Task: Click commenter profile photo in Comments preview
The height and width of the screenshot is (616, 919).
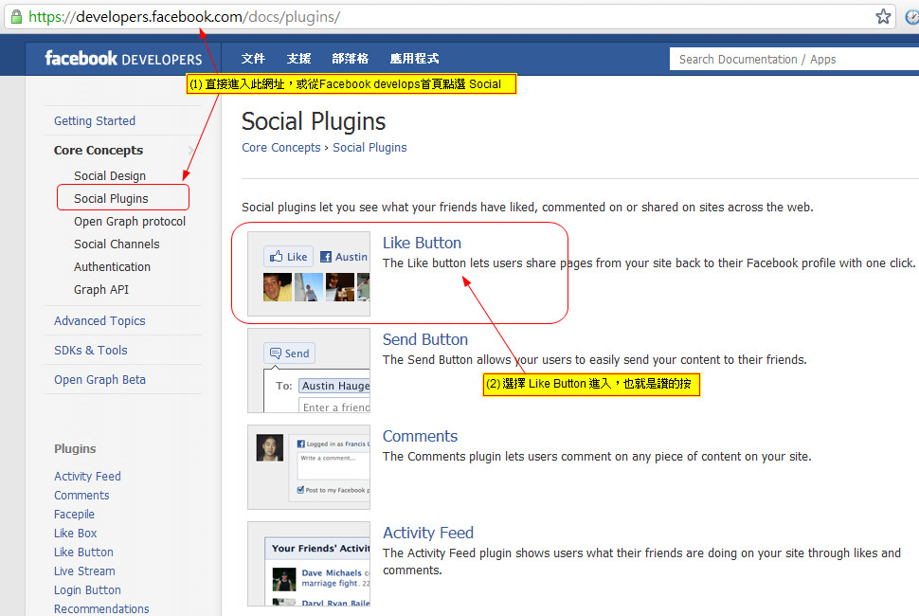Action: pos(270,448)
